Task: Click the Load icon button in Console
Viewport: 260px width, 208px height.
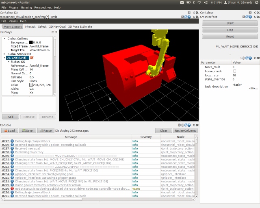Action: tap(9, 130)
